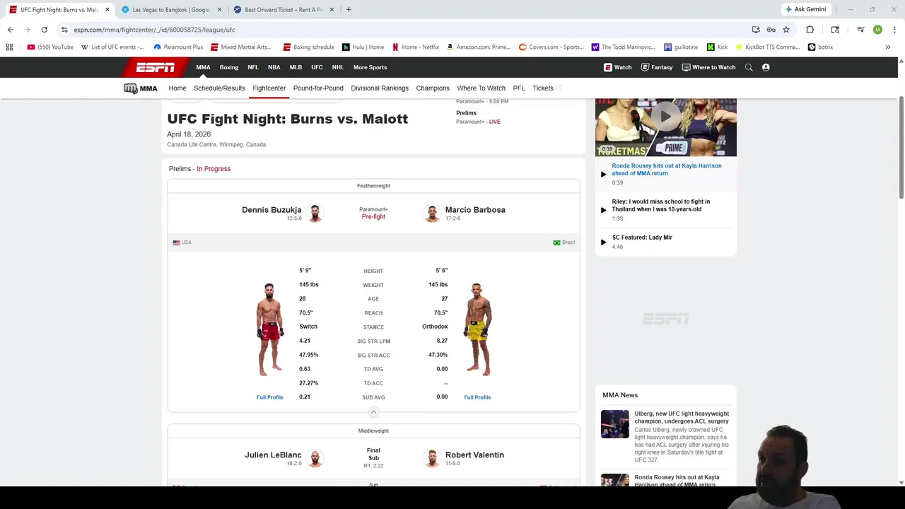Open the PFL tab
905x509 pixels.
point(519,88)
